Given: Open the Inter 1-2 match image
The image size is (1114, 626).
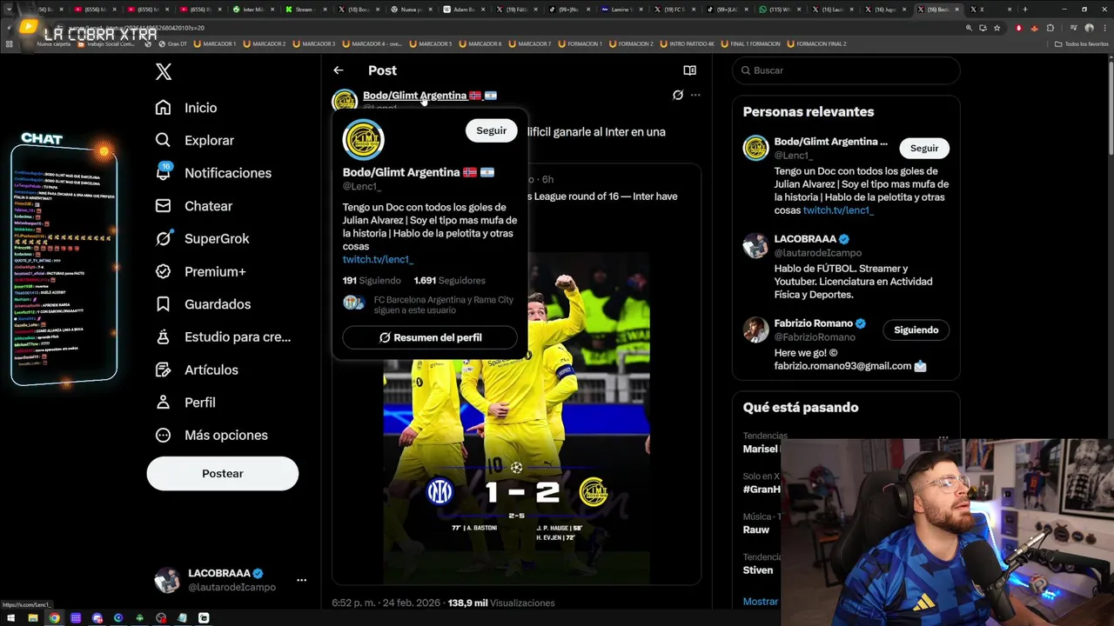Looking at the screenshot, I should coord(516,417).
